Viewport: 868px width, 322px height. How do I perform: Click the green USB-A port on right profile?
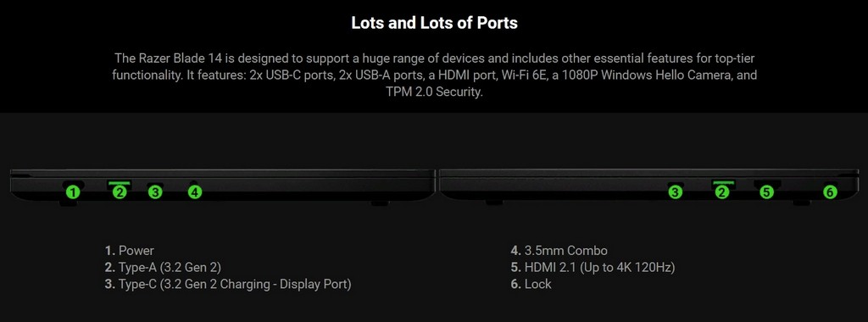click(x=723, y=182)
